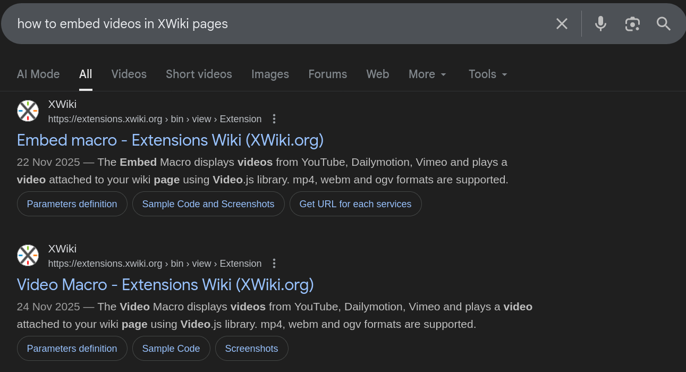Open Parameters definition chip under Video Macro

point(72,349)
